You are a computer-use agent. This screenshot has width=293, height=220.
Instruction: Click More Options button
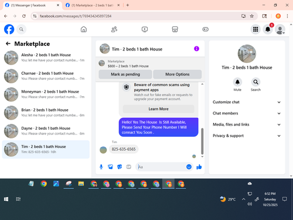coord(178,75)
